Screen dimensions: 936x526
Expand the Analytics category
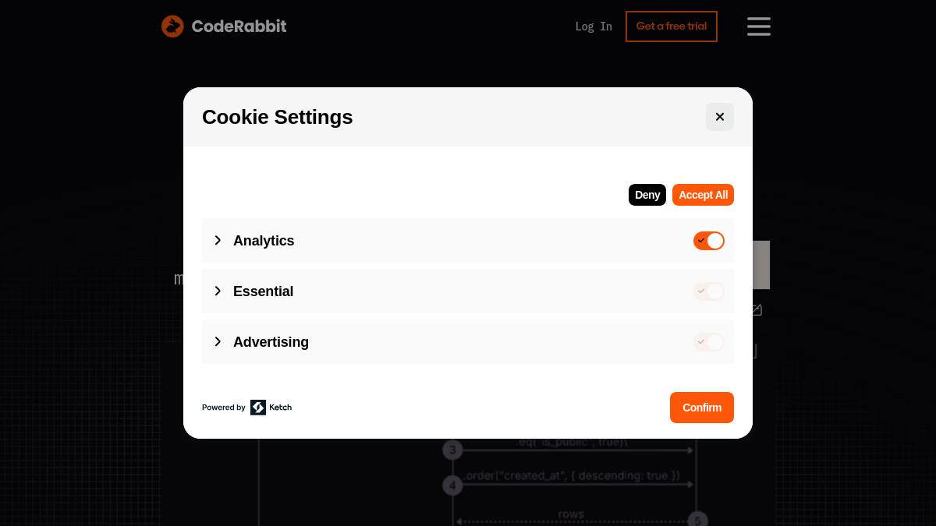[x=218, y=240]
